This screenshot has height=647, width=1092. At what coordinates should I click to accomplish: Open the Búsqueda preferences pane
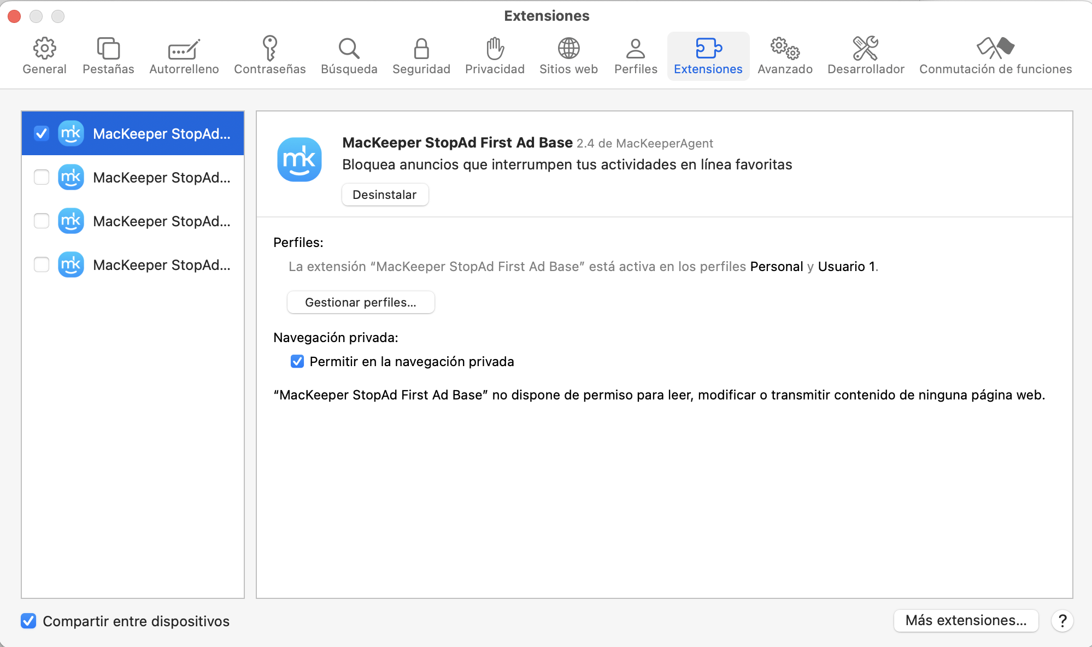pyautogui.click(x=349, y=55)
